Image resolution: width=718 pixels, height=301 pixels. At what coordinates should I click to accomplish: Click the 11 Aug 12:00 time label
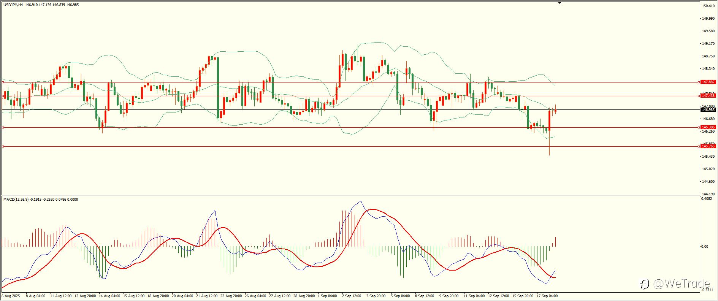pos(61,296)
